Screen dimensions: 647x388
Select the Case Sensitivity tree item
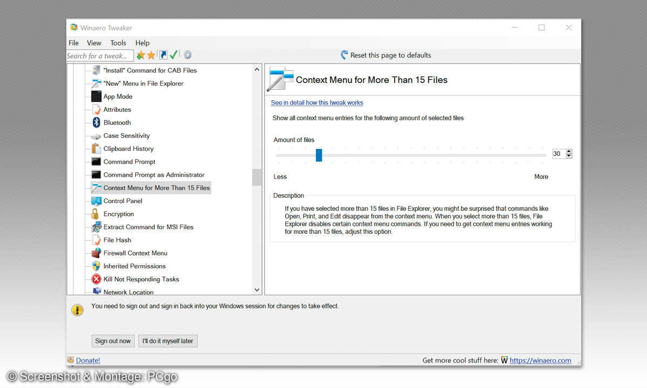pos(126,136)
